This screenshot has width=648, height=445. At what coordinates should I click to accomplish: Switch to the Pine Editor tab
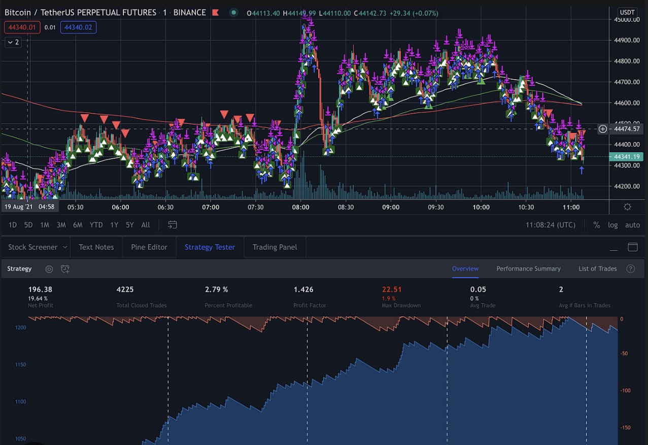pos(149,247)
